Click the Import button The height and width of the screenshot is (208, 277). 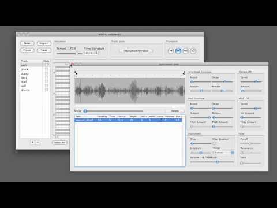44,43
